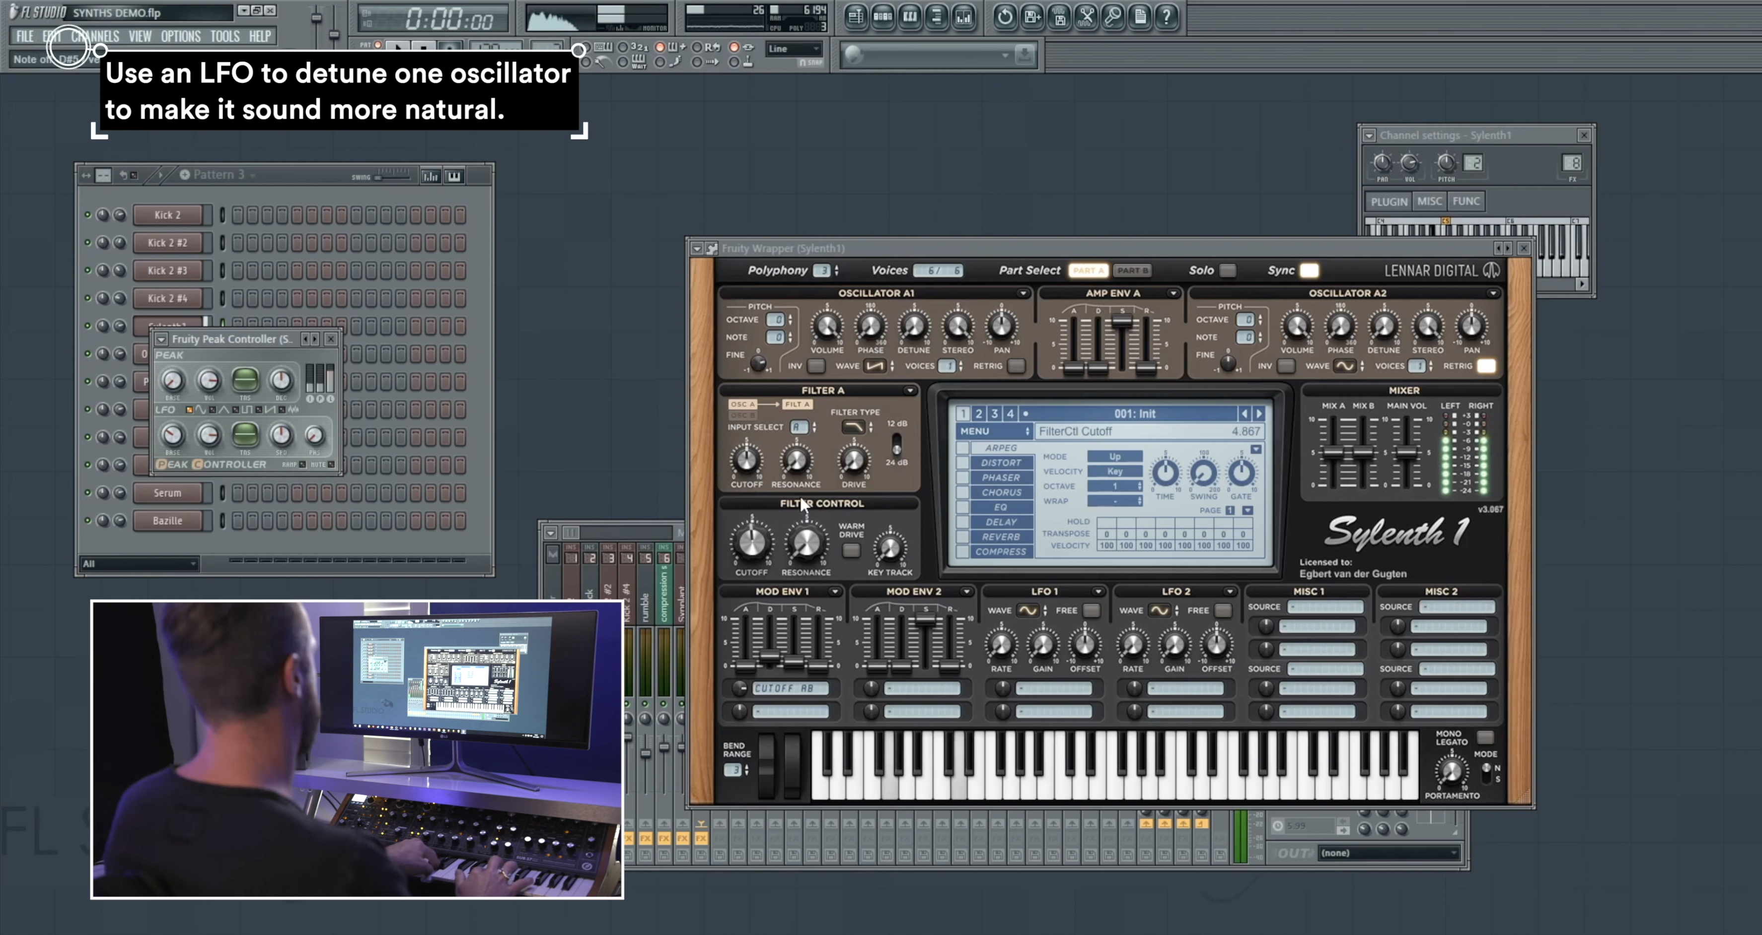Image resolution: width=1762 pixels, height=935 pixels.
Task: Click the Project info document icon
Action: [x=1140, y=16]
